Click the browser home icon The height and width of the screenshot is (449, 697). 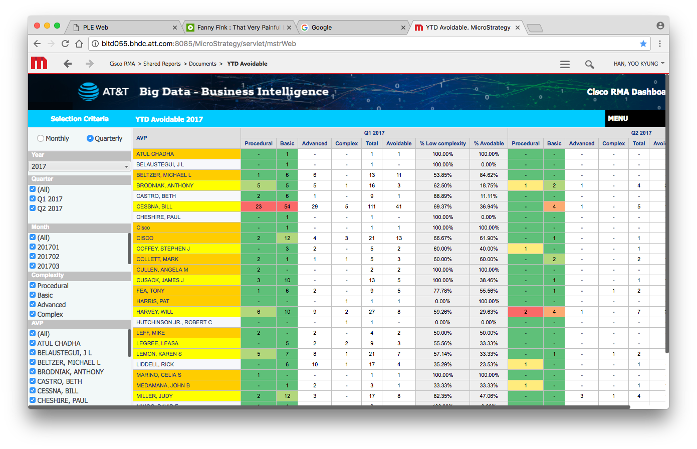pos(79,44)
